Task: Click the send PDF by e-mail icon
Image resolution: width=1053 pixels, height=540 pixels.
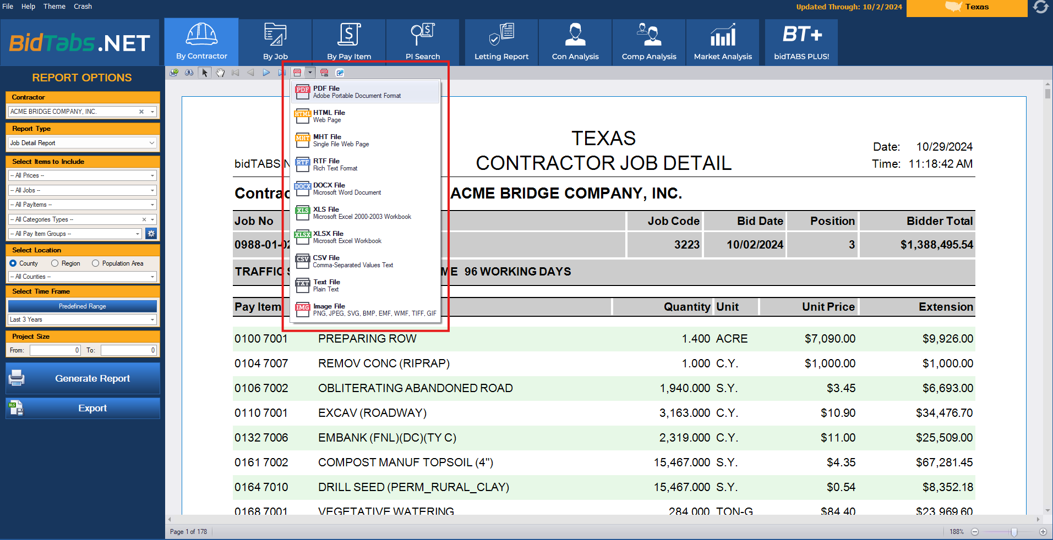Action: [x=324, y=73]
